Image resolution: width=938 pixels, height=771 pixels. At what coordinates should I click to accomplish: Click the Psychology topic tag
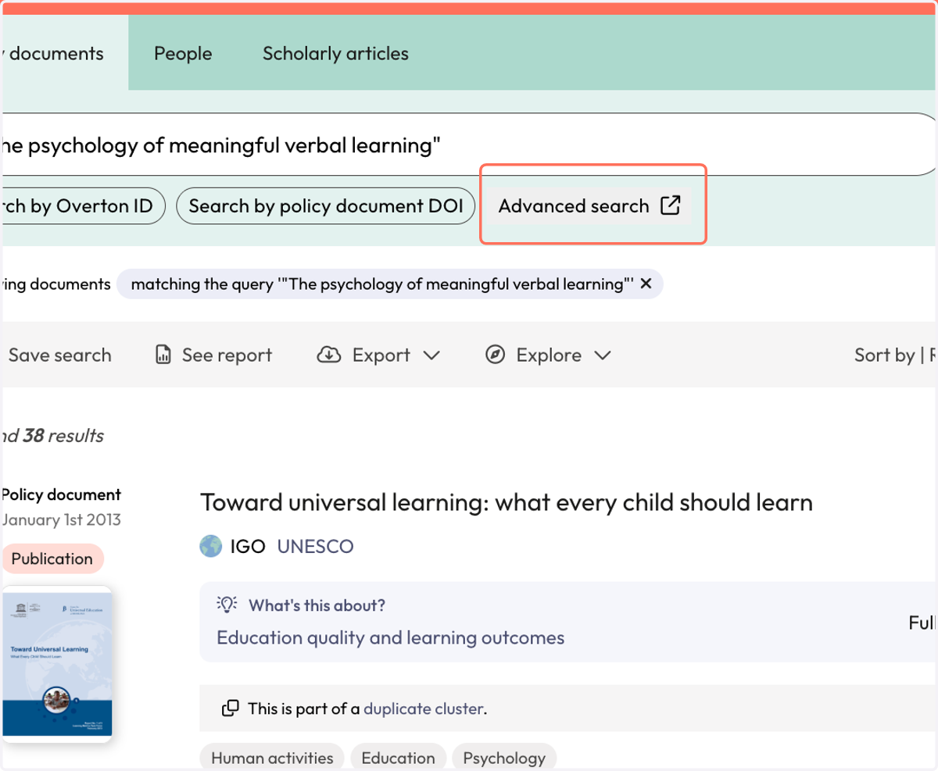504,758
